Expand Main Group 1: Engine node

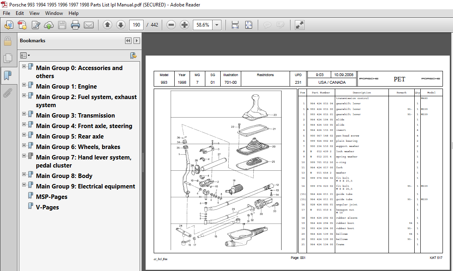24,85
